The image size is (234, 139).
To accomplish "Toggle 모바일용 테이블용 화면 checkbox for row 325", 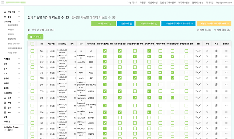I will coord(135,56).
